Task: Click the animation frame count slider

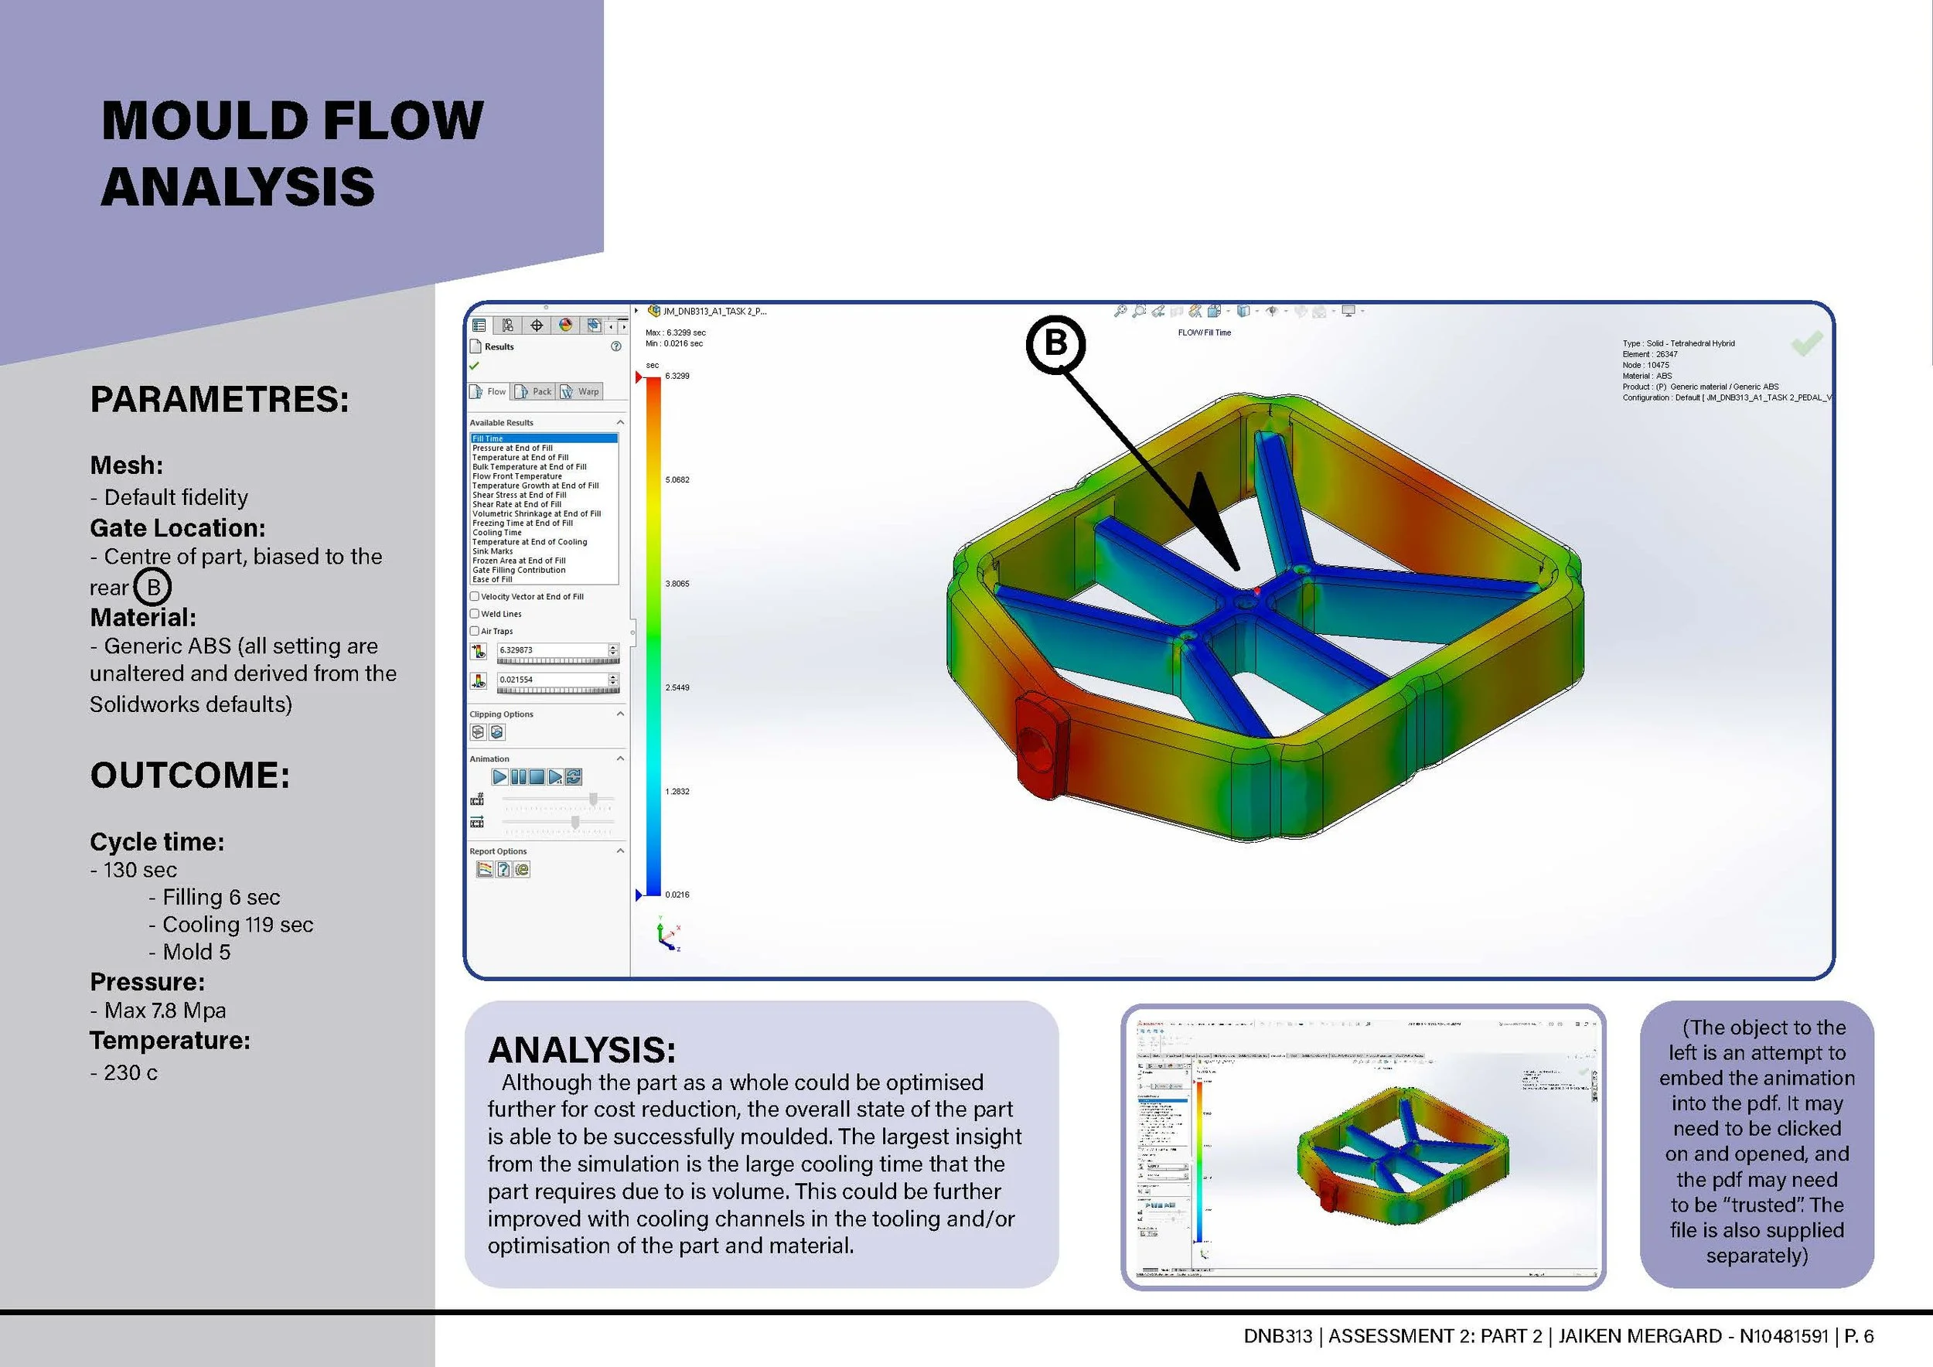Action: click(x=593, y=799)
